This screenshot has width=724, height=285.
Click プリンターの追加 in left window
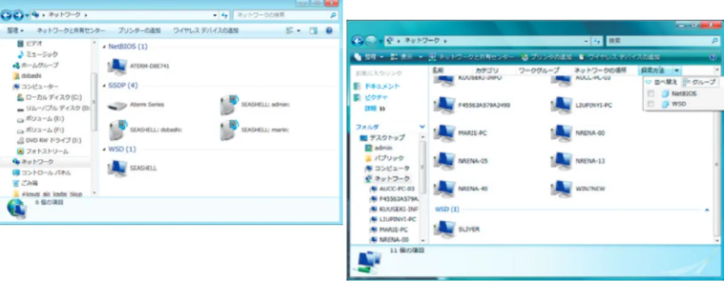(x=140, y=30)
